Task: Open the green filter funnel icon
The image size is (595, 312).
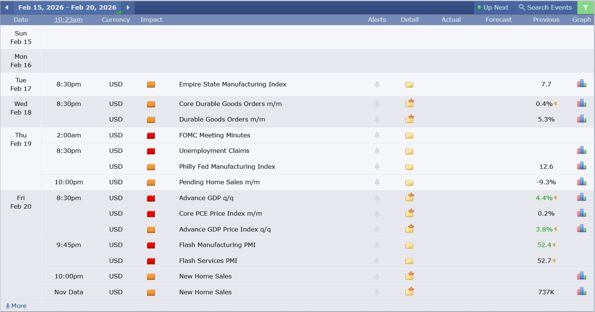Action: pos(586,7)
